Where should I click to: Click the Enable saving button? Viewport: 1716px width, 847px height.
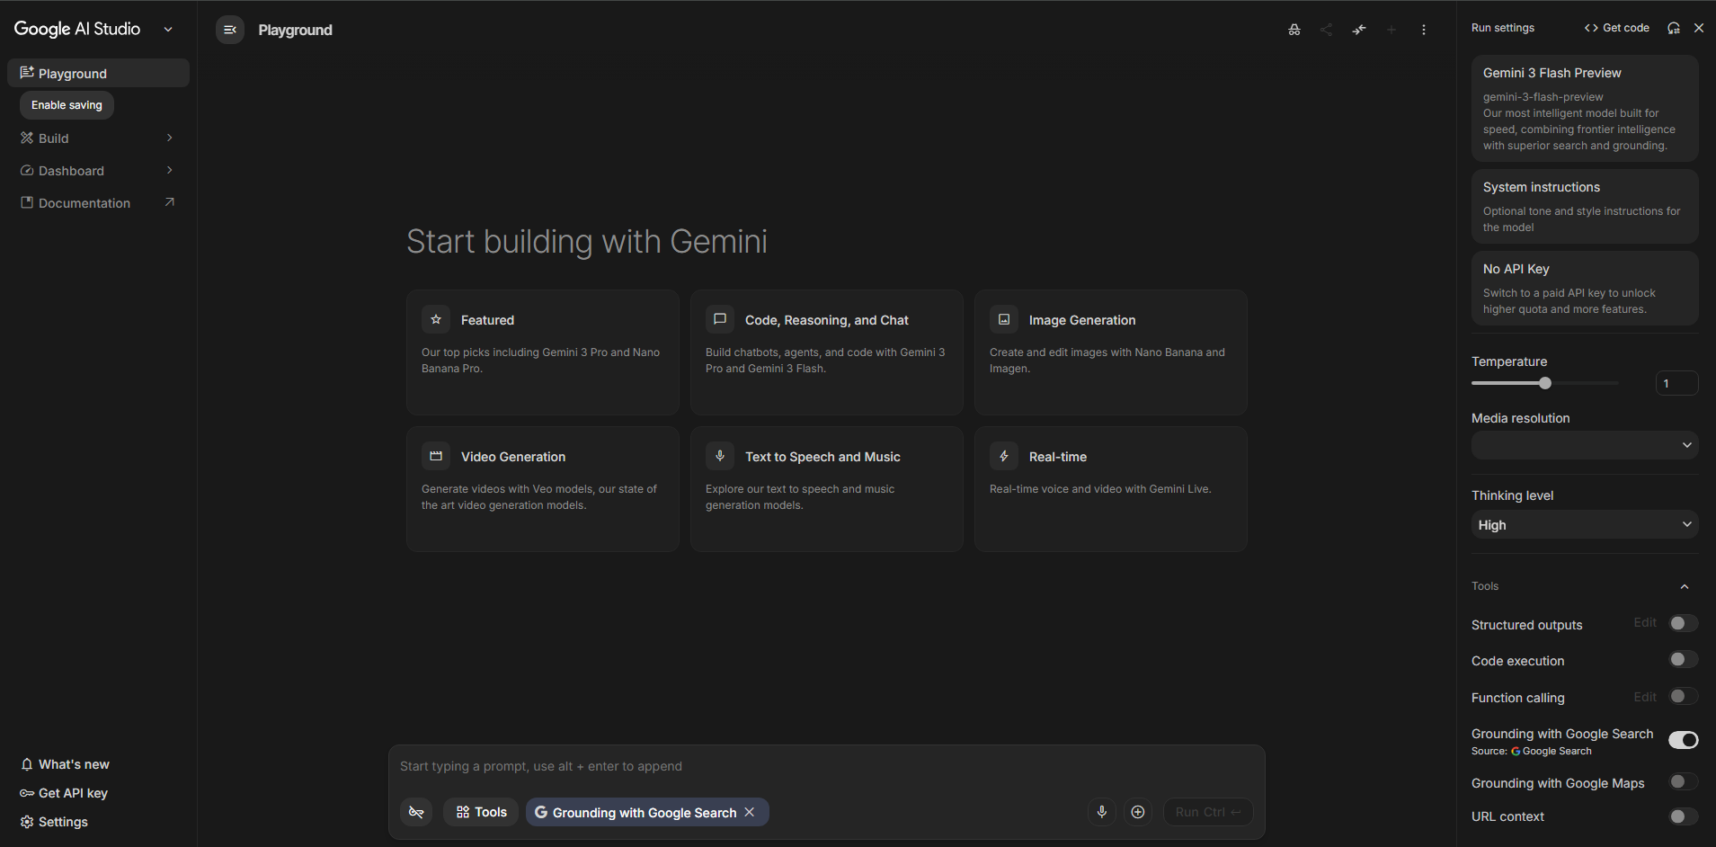[x=66, y=104]
